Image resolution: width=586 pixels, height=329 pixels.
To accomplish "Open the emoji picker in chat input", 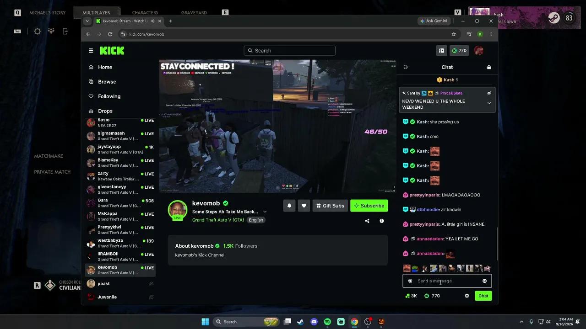I will (x=484, y=281).
